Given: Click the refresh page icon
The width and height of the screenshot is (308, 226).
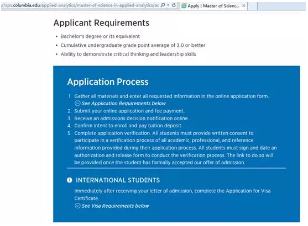Looking at the screenshot, I should tap(174, 6).
